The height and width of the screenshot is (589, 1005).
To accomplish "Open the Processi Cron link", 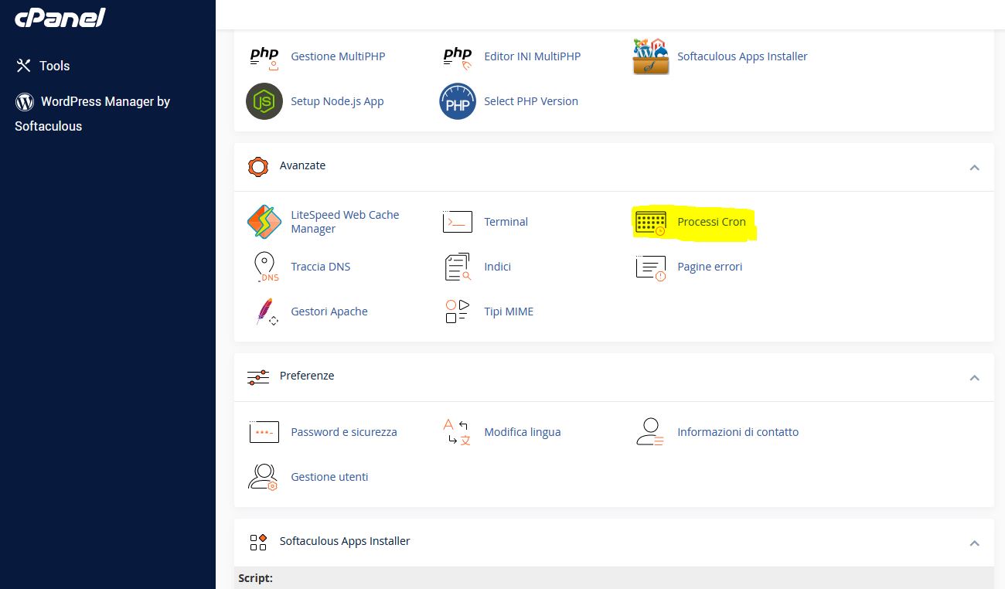I will point(711,222).
